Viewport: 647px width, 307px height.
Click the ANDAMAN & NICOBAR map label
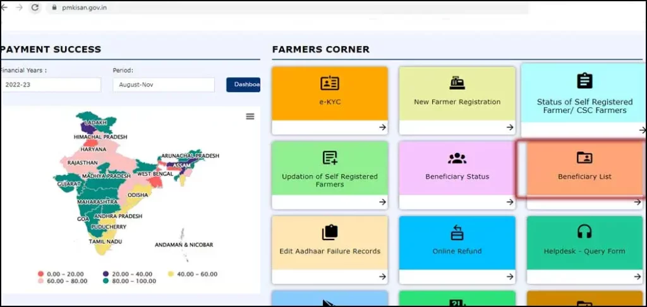pos(184,244)
